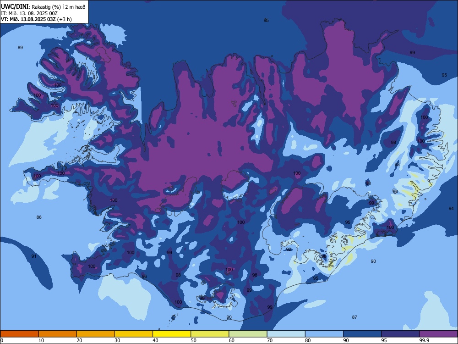
Task: Click the light green 60–70 legend swatch
Action: [248, 334]
